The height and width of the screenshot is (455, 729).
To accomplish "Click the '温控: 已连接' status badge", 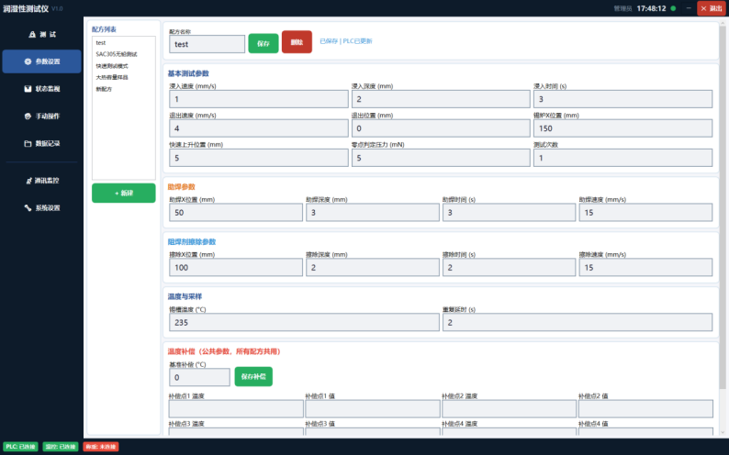I will tap(61, 447).
